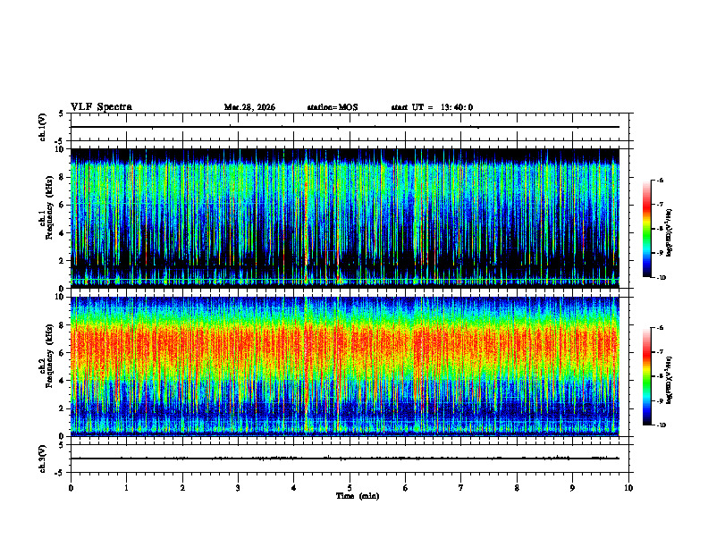
Task: Click the "start UT = 13:40: 0" label
Action: (x=432, y=107)
